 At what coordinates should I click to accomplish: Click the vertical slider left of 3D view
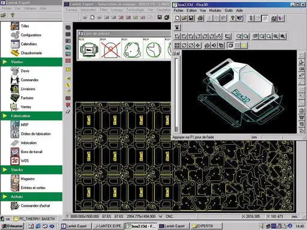[176, 95]
